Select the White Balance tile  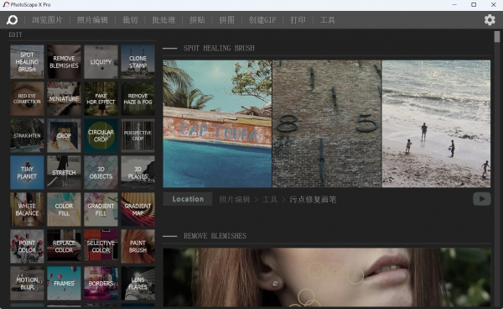tap(27, 209)
